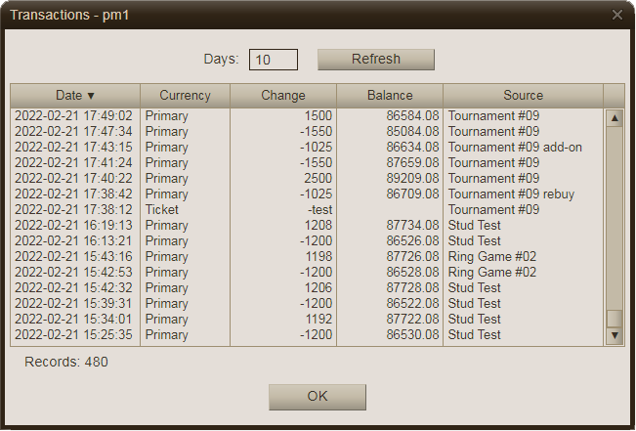Sort by the Currency column header
The image size is (636, 431).
coord(185,96)
